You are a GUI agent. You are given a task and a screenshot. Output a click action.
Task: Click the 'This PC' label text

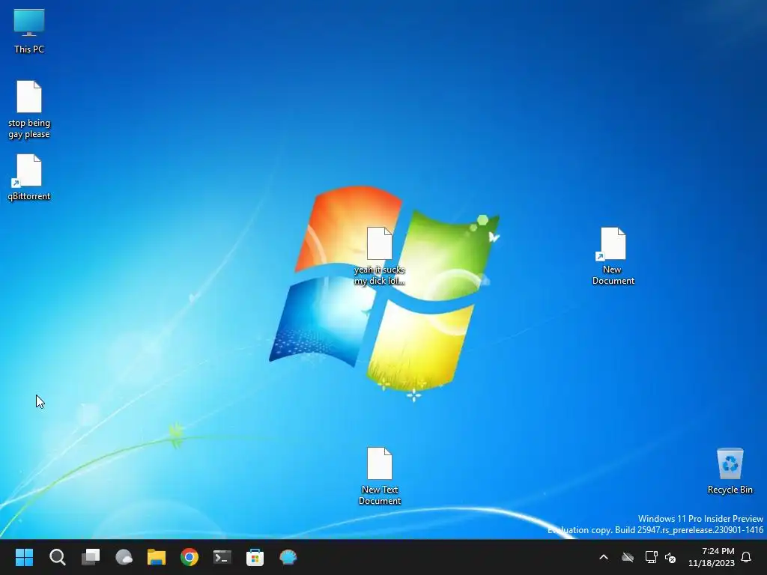coord(29,49)
